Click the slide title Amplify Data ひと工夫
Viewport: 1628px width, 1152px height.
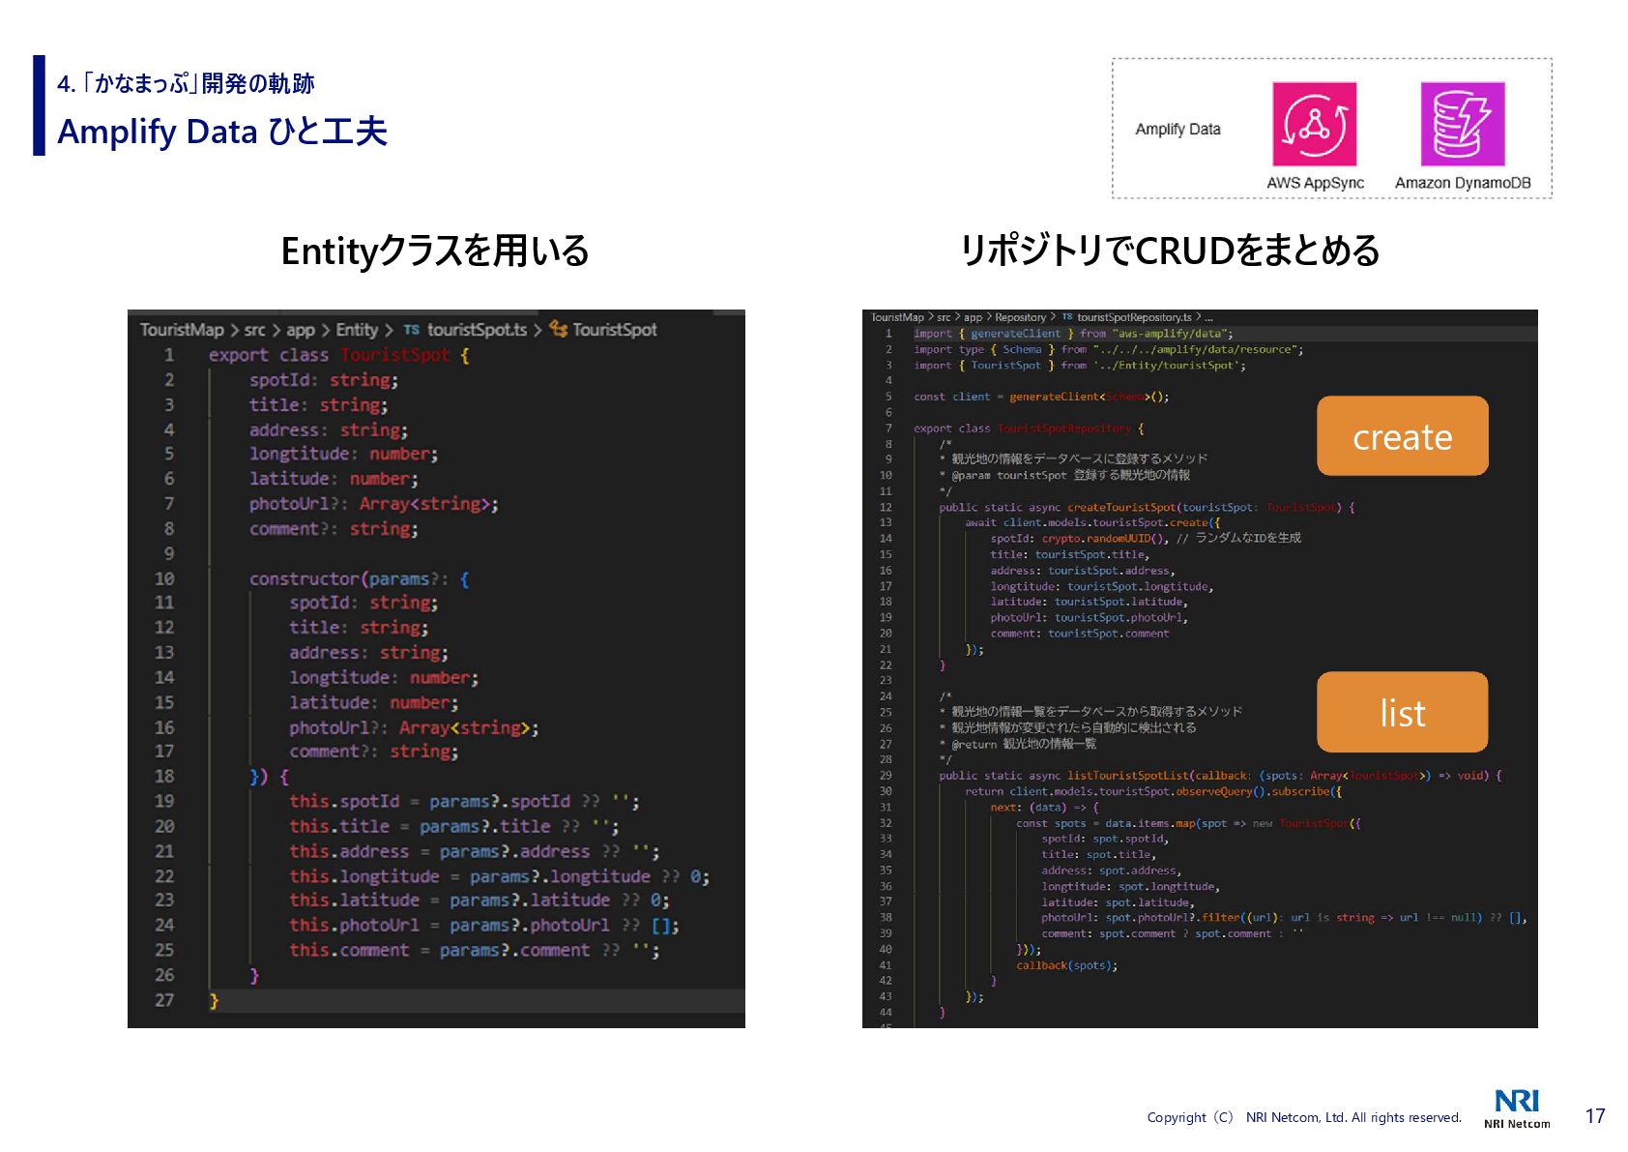coord(222,132)
